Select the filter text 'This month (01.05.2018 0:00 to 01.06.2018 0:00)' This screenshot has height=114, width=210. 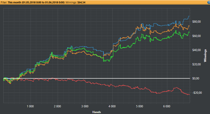[x=36, y=2]
